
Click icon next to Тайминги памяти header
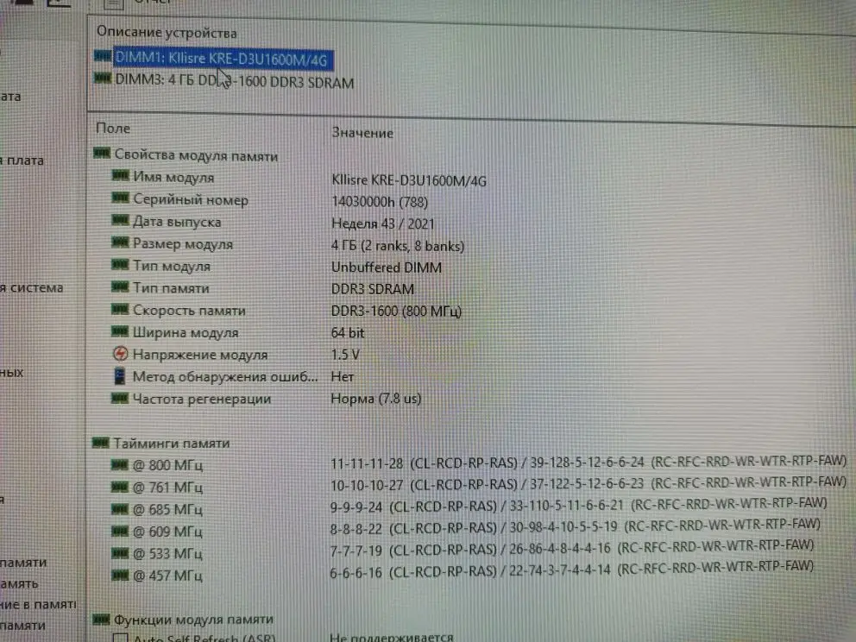tap(101, 442)
